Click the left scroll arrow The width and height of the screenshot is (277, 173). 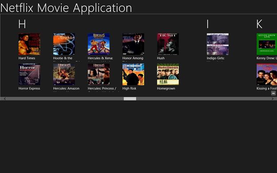tap(5, 98)
